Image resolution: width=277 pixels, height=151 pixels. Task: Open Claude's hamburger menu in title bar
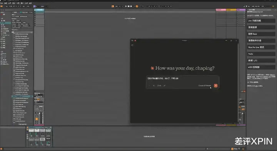[132, 40]
